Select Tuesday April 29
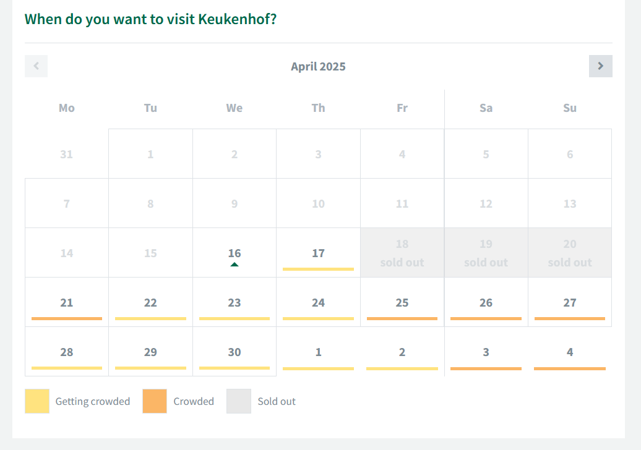Screen dimensions: 641x450 pos(150,352)
